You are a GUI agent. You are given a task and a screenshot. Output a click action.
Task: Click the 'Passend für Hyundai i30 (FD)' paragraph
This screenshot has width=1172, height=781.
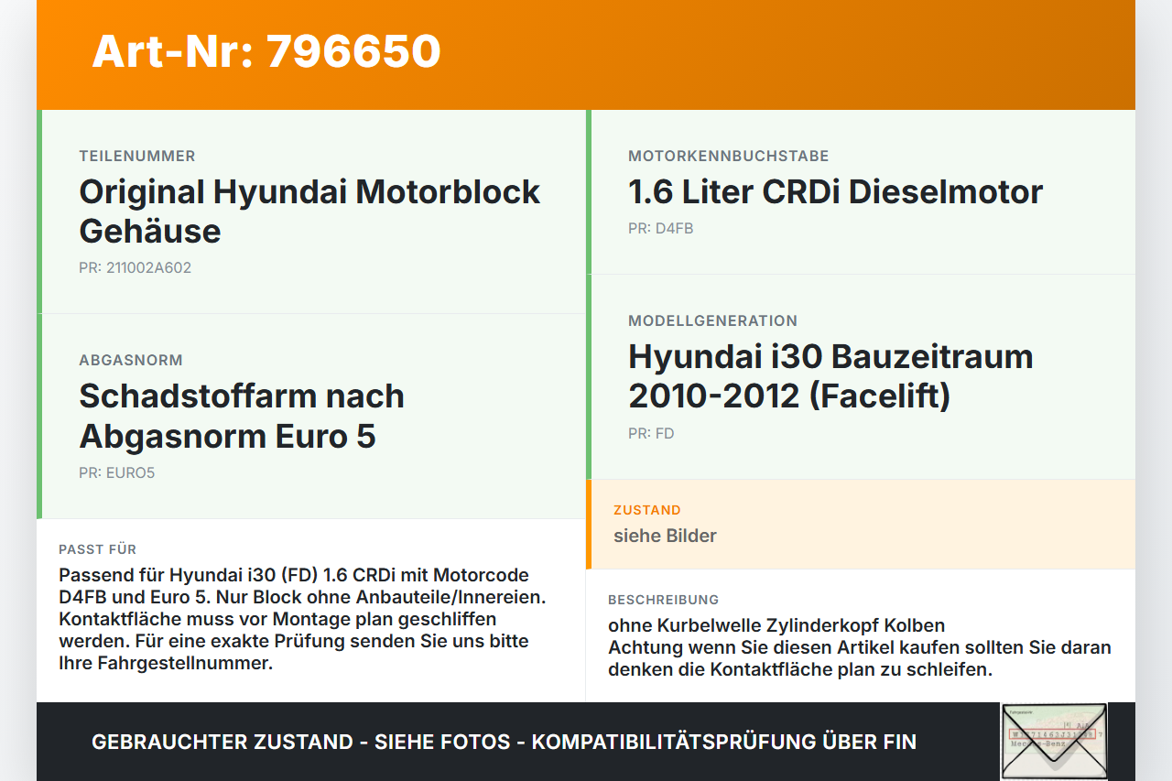(x=303, y=619)
